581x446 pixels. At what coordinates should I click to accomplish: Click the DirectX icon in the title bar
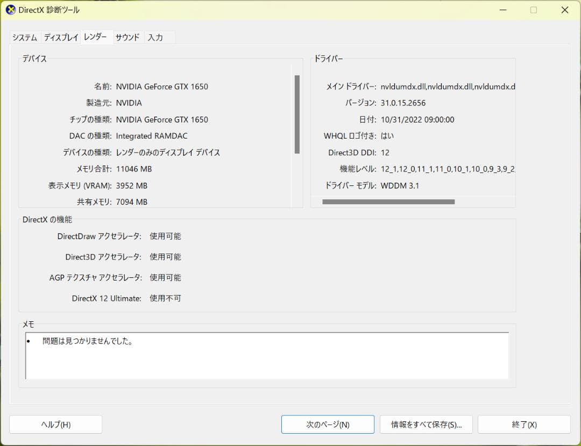tap(10, 10)
